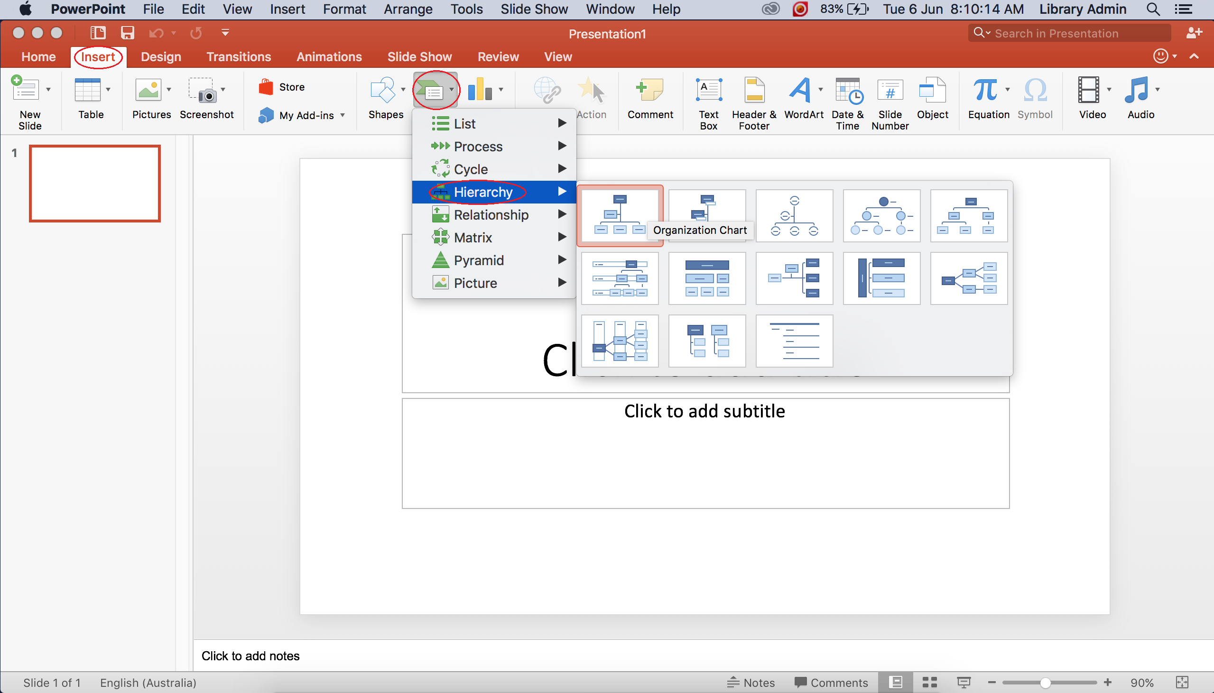Click the SmartArt icon in ribbon
The image size is (1214, 693).
[430, 90]
